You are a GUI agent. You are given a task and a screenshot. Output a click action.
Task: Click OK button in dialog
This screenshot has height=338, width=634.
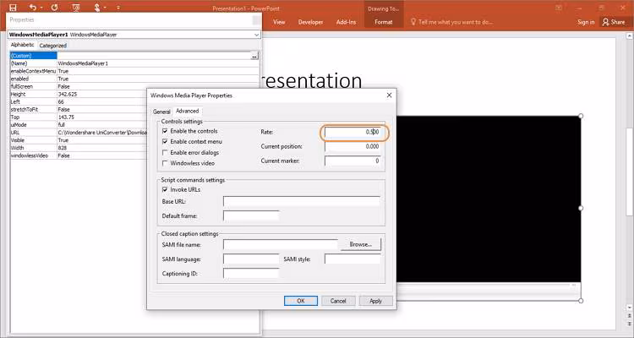tap(301, 301)
